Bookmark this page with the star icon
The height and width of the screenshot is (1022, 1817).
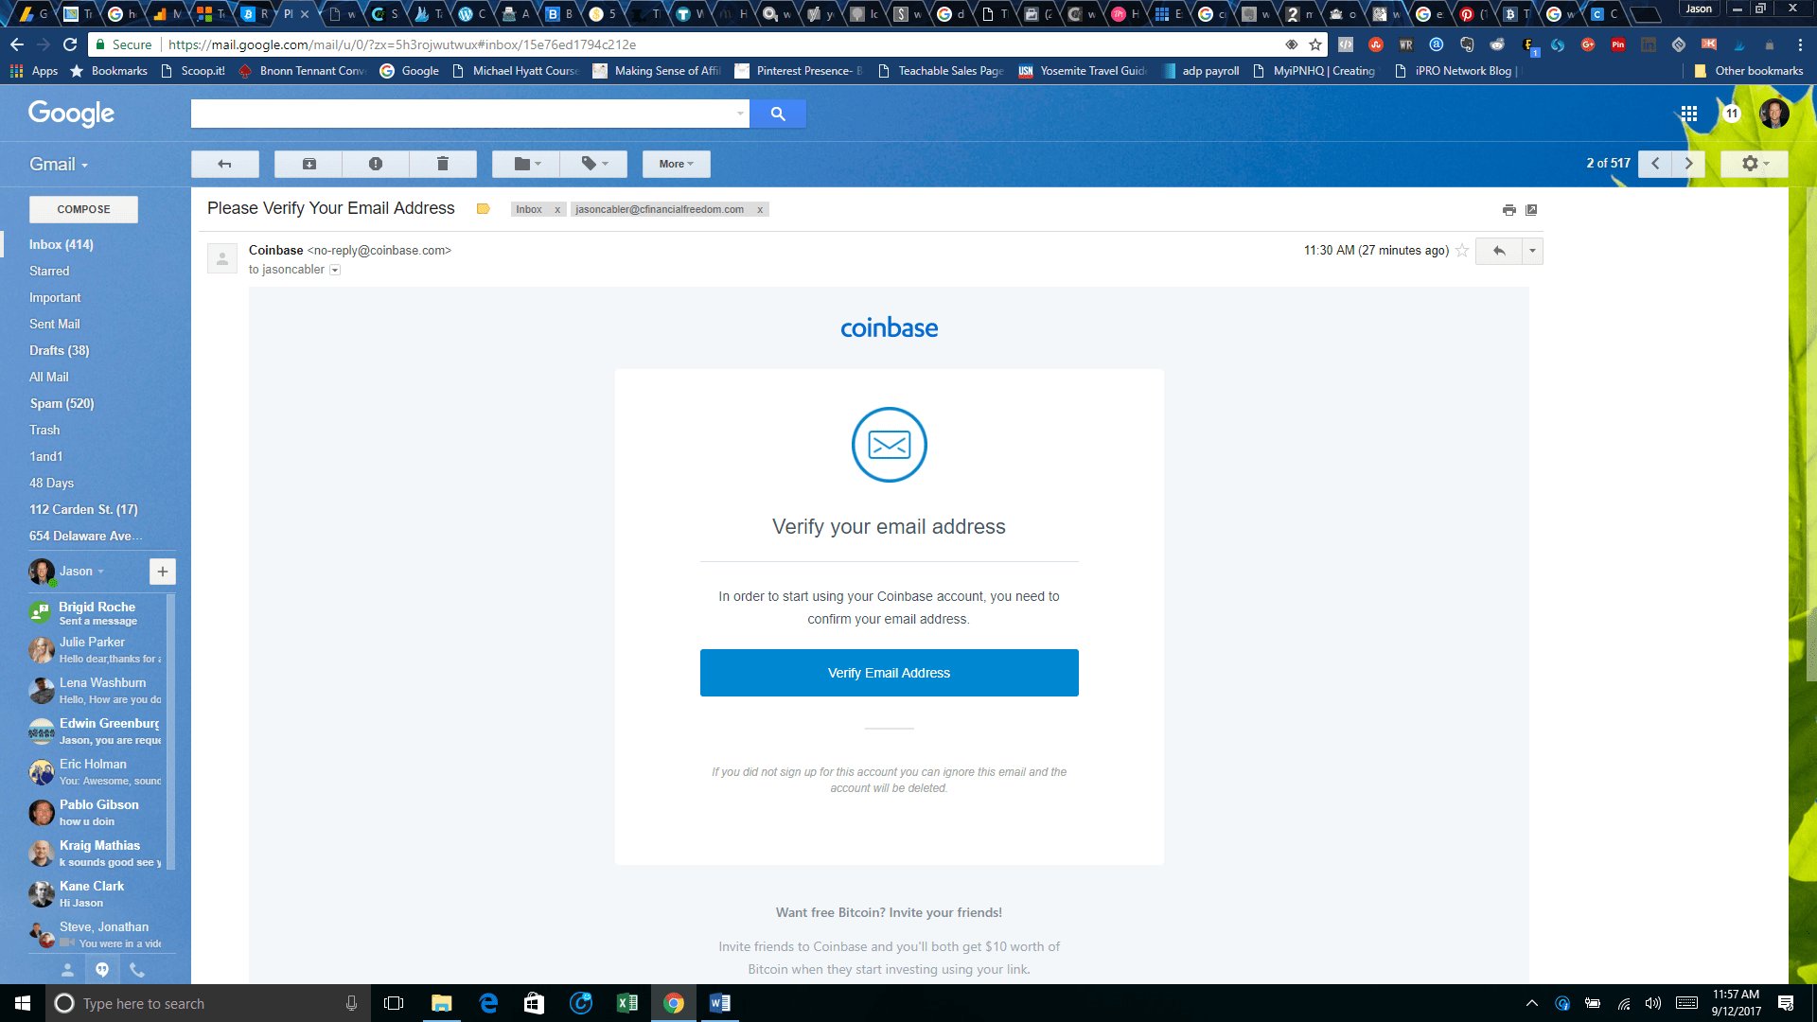pos(1315,44)
